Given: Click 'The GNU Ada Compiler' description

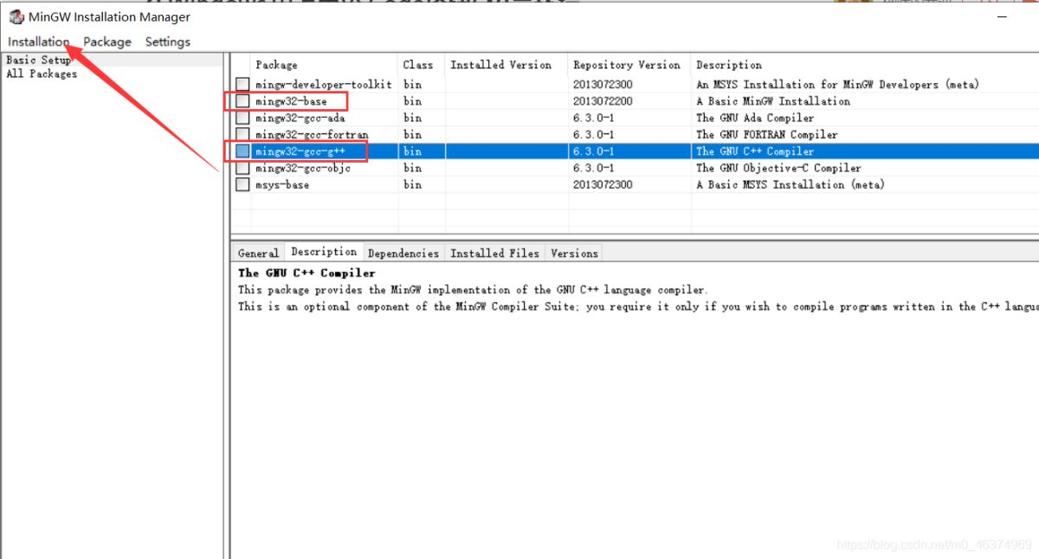Looking at the screenshot, I should point(755,118).
